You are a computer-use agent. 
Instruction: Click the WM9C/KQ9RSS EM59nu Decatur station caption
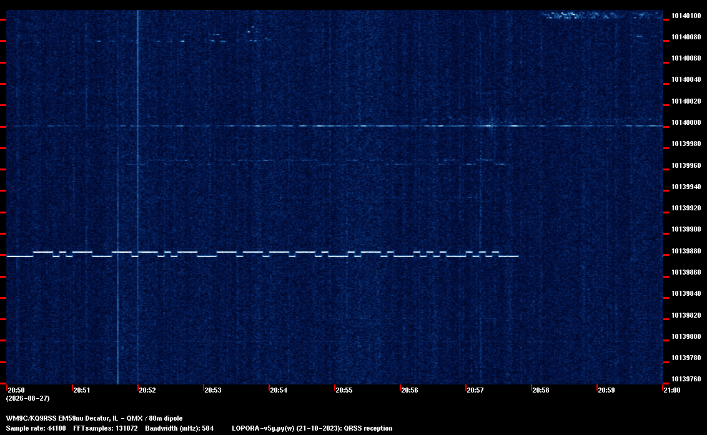point(94,418)
